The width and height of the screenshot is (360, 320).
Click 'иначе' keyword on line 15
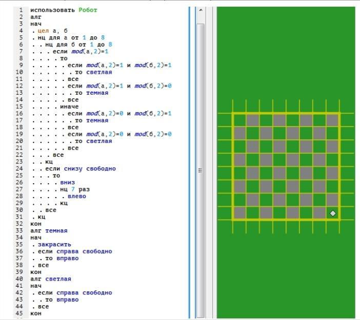pyautogui.click(x=69, y=106)
